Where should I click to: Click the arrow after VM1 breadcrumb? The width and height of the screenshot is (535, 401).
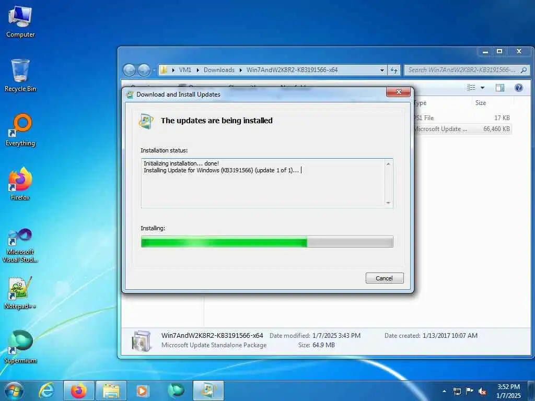[198, 70]
